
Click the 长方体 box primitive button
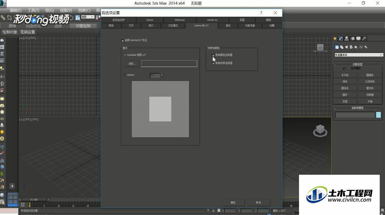(x=345, y=75)
